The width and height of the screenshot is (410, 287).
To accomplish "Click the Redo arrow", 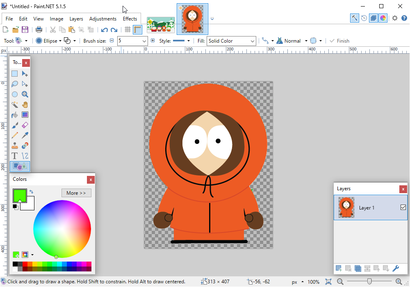I will (x=114, y=30).
